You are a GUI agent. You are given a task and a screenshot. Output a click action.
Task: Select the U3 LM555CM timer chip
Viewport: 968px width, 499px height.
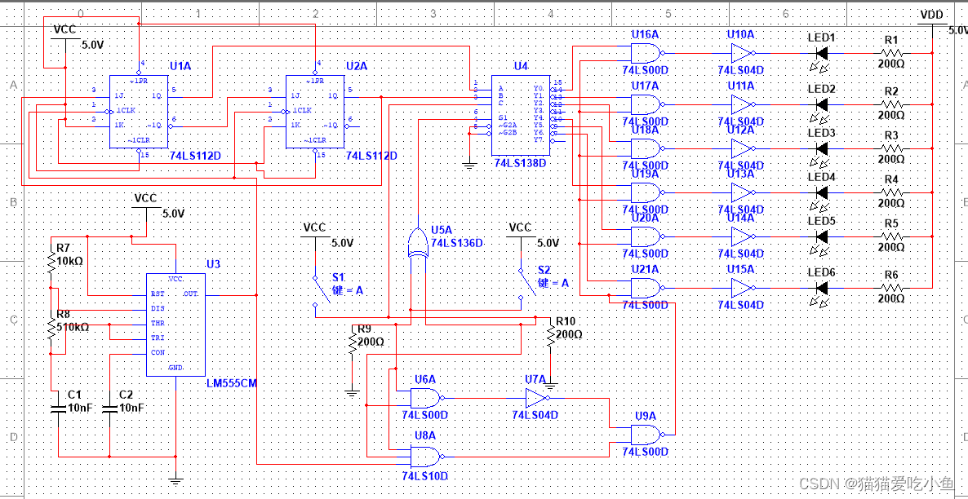(x=175, y=325)
